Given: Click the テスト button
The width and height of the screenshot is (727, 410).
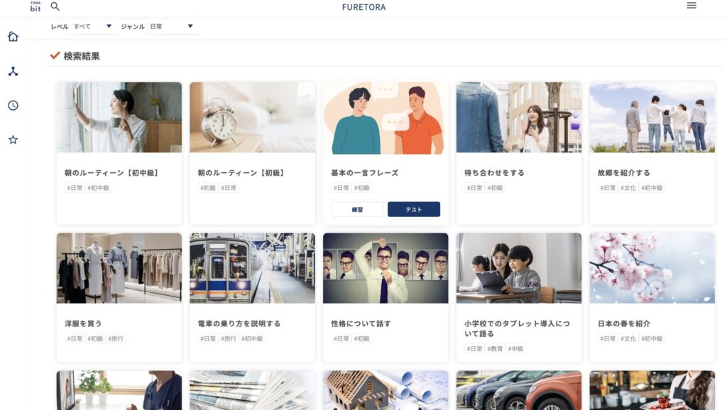Looking at the screenshot, I should 414,209.
